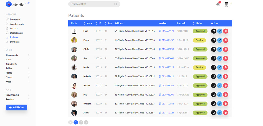Expand the Icons menu
Image resolution: width=263 pixels, height=126 pixels.
pos(29,59)
